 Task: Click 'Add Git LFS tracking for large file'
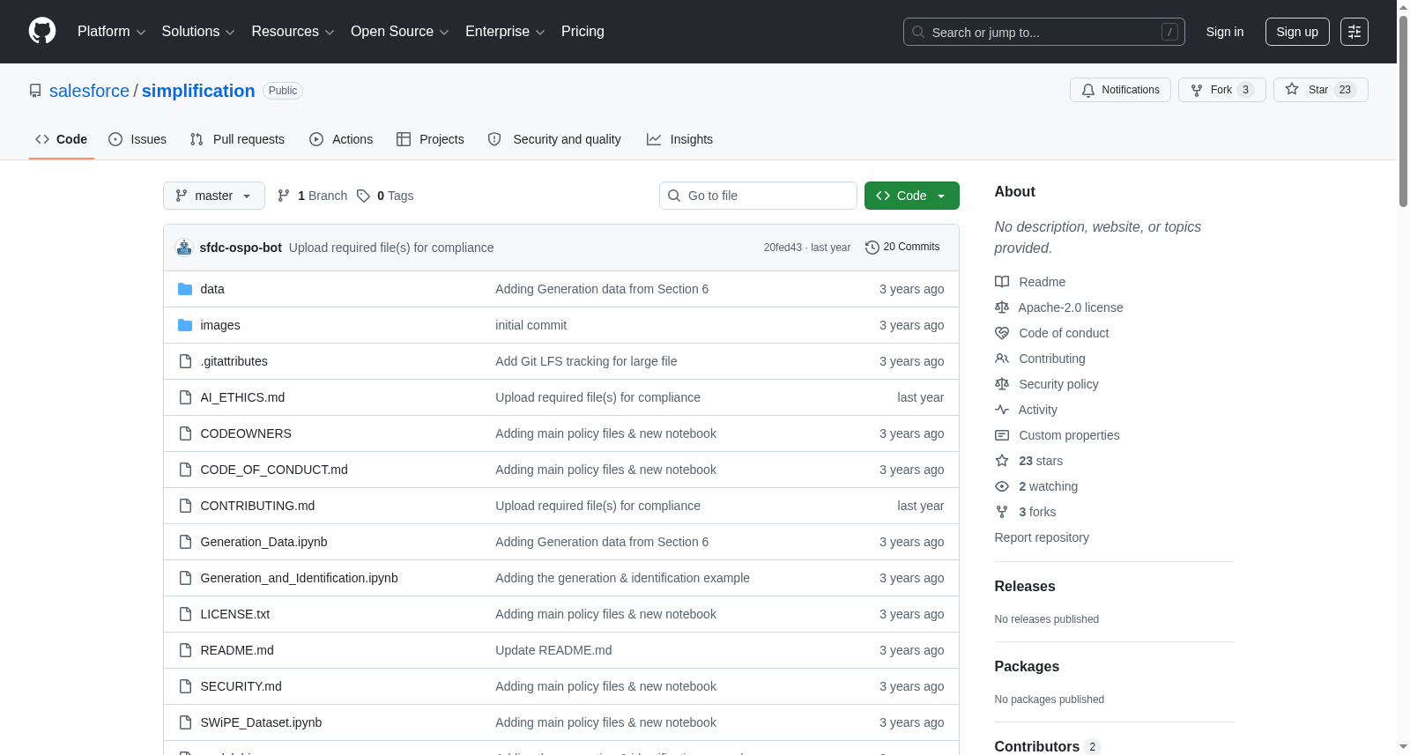(586, 361)
